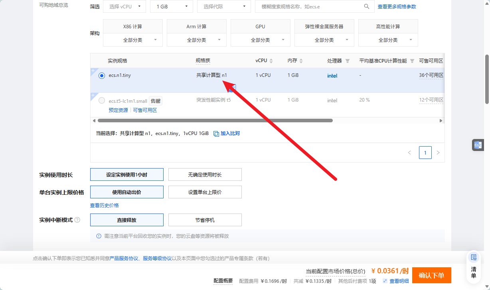The width and height of the screenshot is (490, 290).
Task: Click the expand icon beside 查看明细
Action: [385, 281]
